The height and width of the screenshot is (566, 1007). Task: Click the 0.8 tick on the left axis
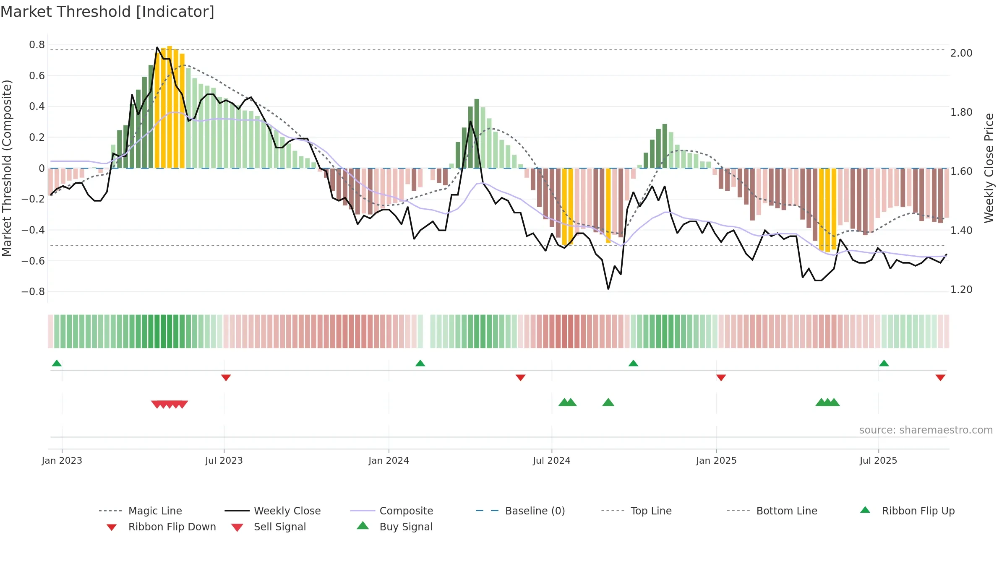tap(37, 45)
